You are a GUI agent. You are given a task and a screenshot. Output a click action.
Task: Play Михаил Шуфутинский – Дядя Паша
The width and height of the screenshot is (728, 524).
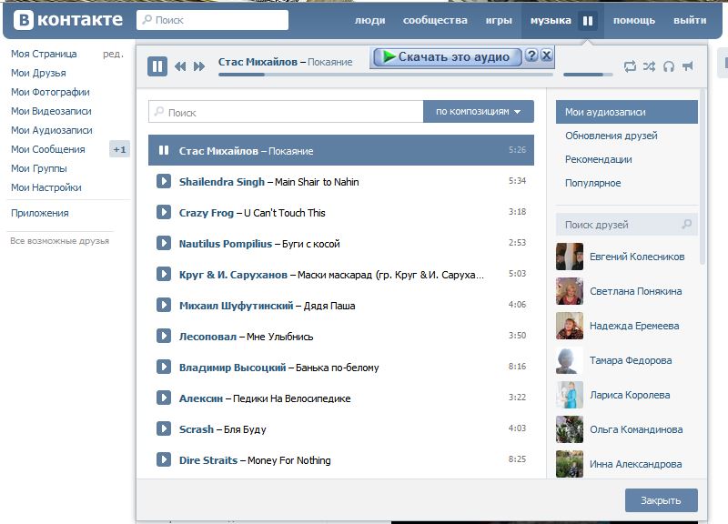164,305
